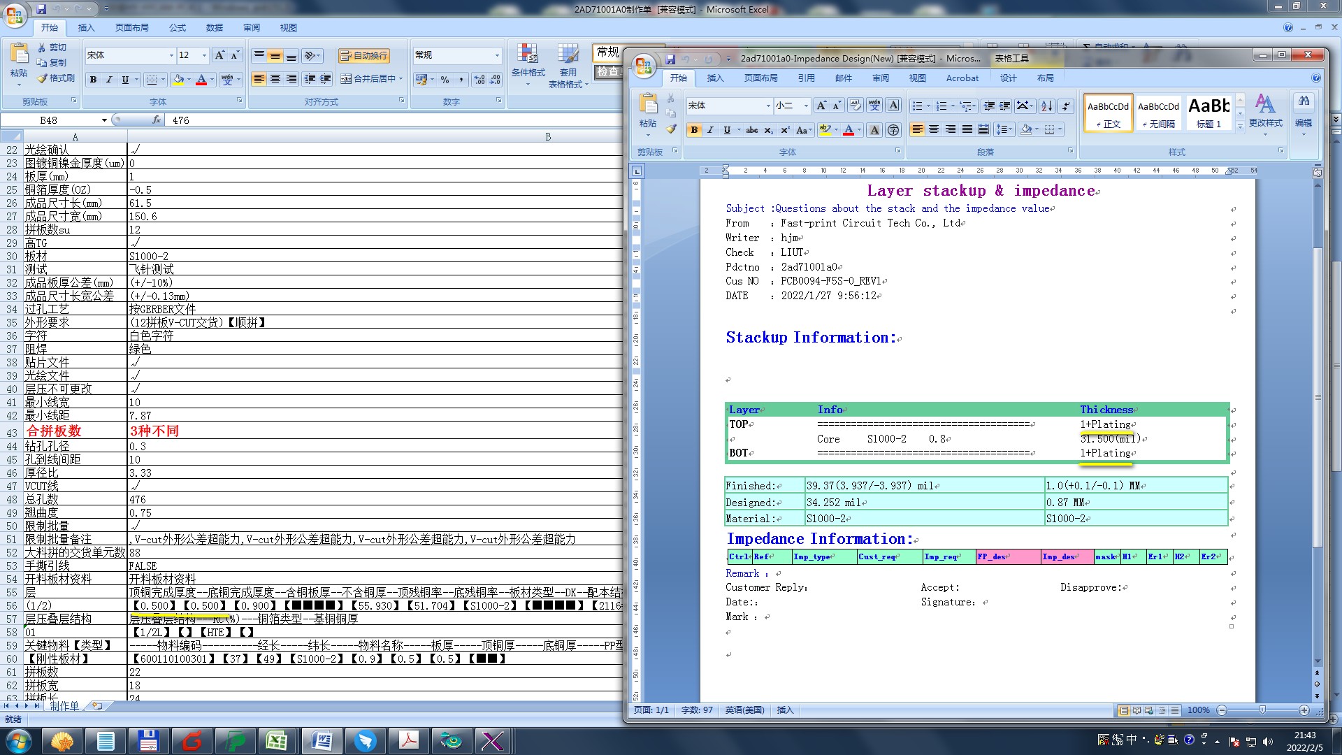
Task: Click the Superscript button in Word
Action: tap(785, 130)
